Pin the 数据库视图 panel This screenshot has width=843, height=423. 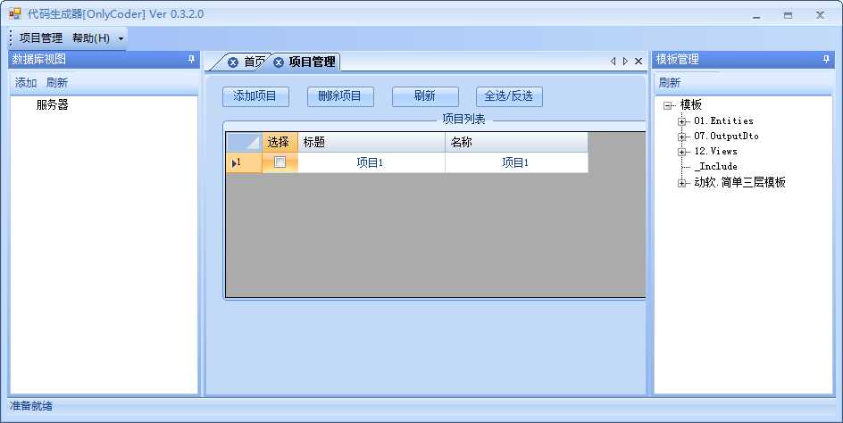191,59
